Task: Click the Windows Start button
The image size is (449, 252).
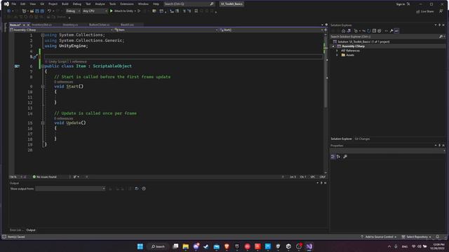Action: (140, 246)
